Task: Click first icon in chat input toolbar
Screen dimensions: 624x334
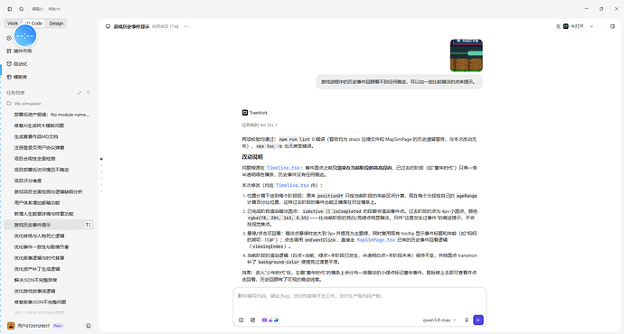Action: point(241,320)
